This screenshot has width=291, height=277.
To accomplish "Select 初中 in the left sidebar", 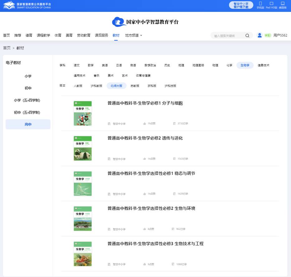I will click(x=28, y=88).
